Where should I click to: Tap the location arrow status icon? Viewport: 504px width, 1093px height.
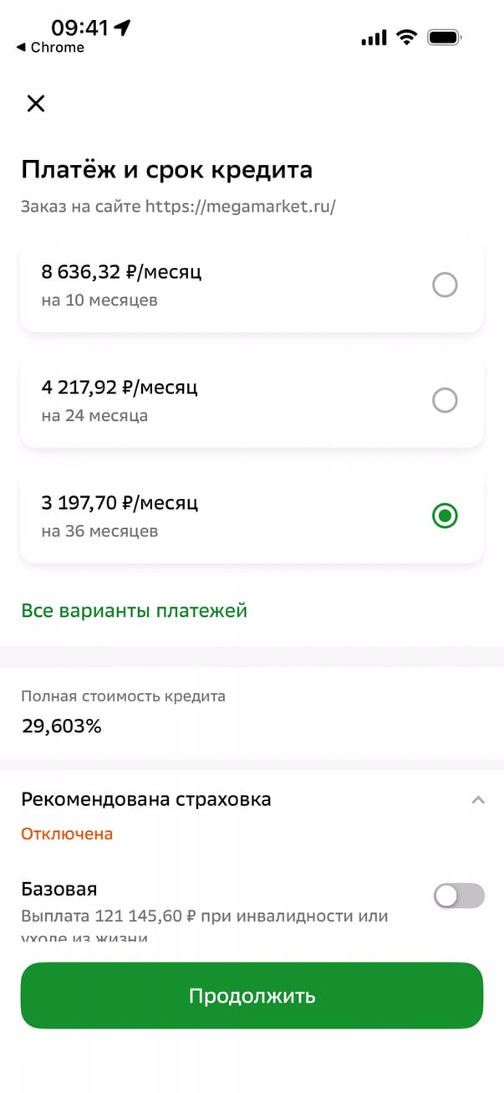pyautogui.click(x=123, y=28)
